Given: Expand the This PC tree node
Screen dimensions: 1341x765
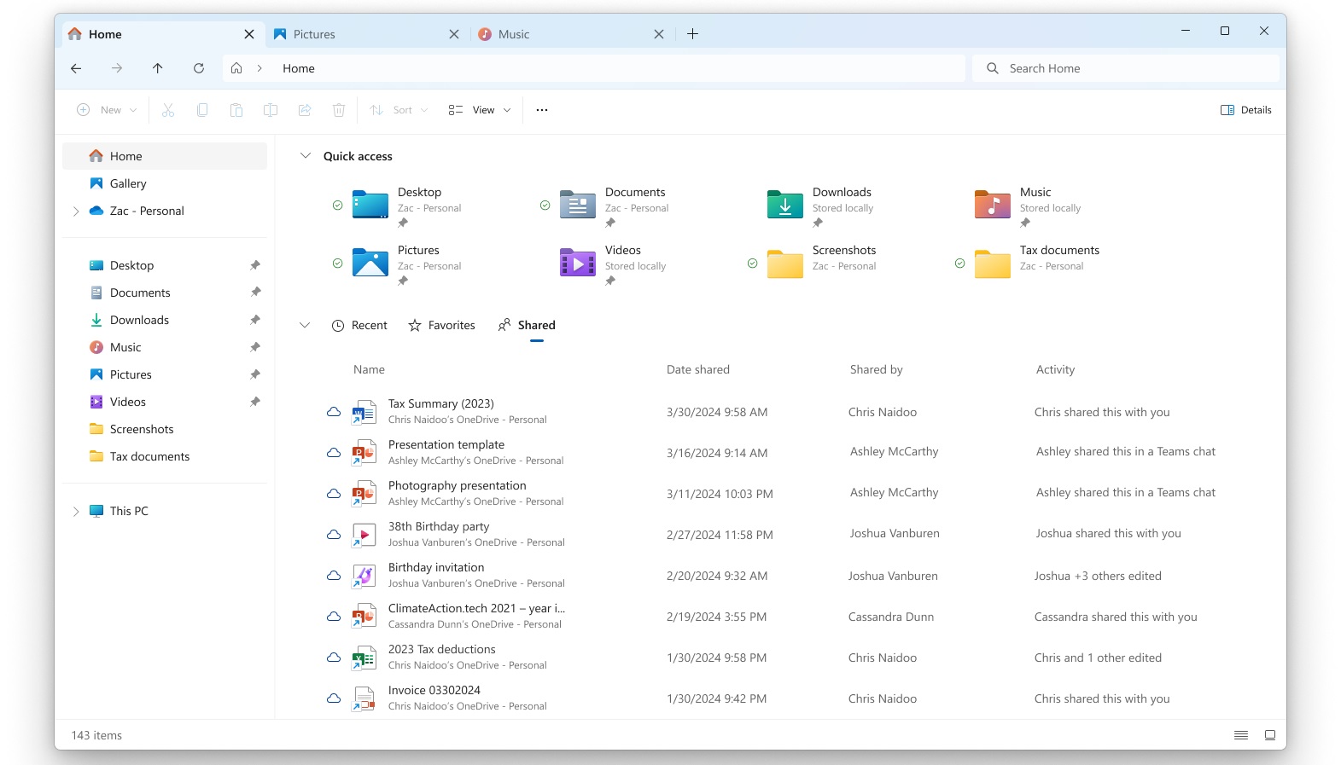Looking at the screenshot, I should 76,512.
